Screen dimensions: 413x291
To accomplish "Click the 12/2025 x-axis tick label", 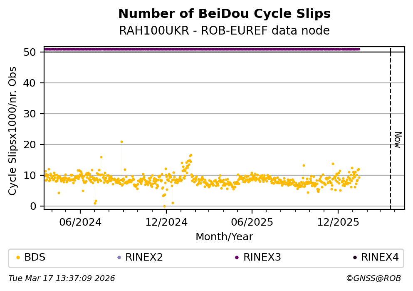I will pyautogui.click(x=338, y=222).
